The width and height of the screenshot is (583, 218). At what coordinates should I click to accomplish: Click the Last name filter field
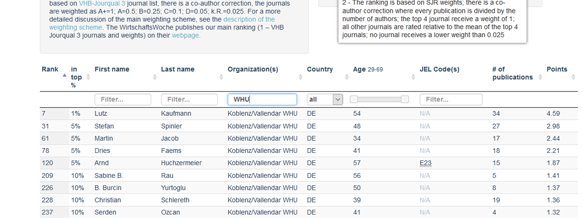coord(189,100)
